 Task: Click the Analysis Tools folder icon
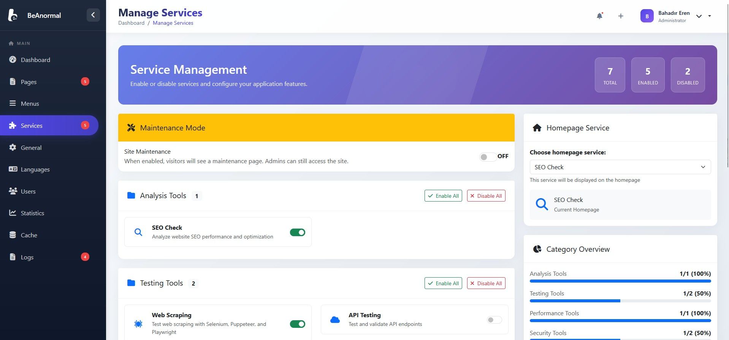pos(131,195)
